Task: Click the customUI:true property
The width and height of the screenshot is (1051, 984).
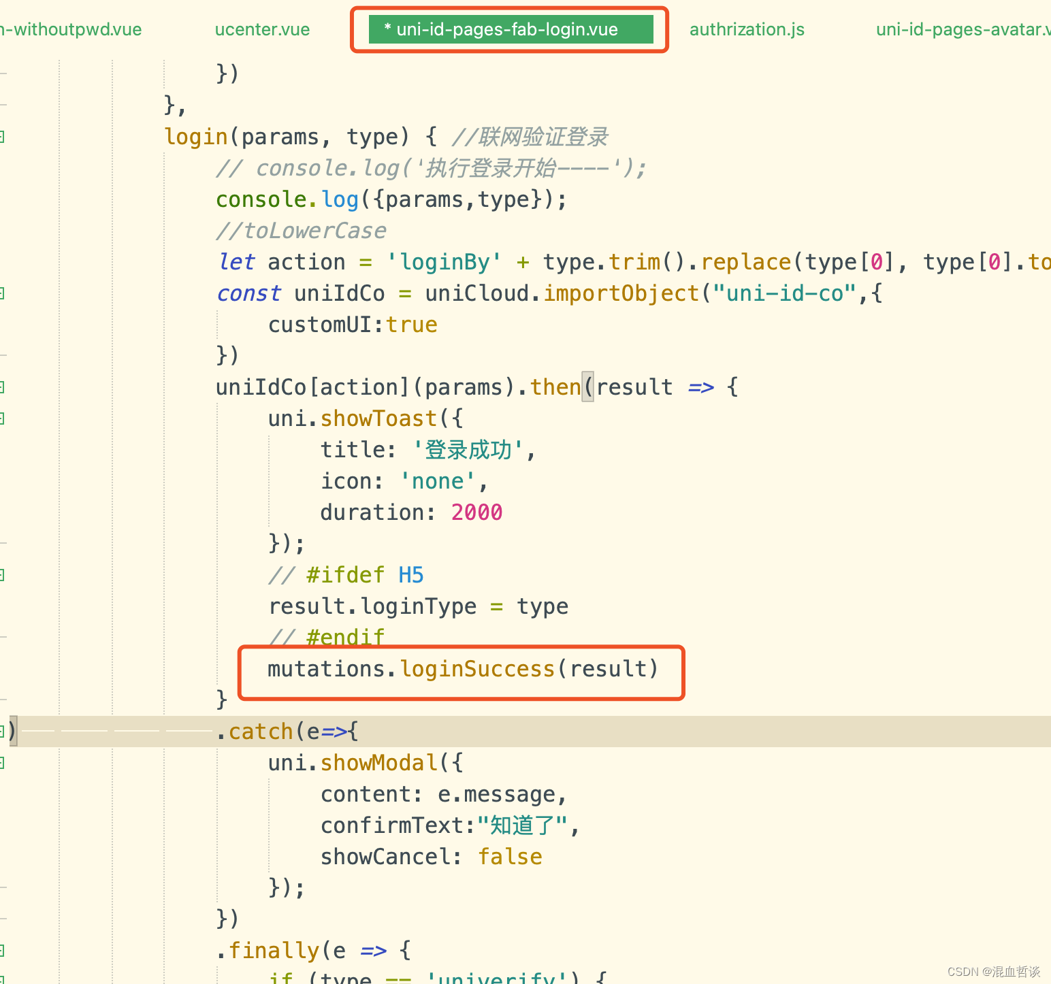Action: [353, 325]
